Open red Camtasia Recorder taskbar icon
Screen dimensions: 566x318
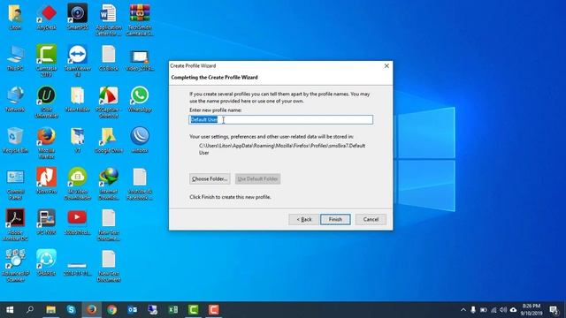(214, 310)
